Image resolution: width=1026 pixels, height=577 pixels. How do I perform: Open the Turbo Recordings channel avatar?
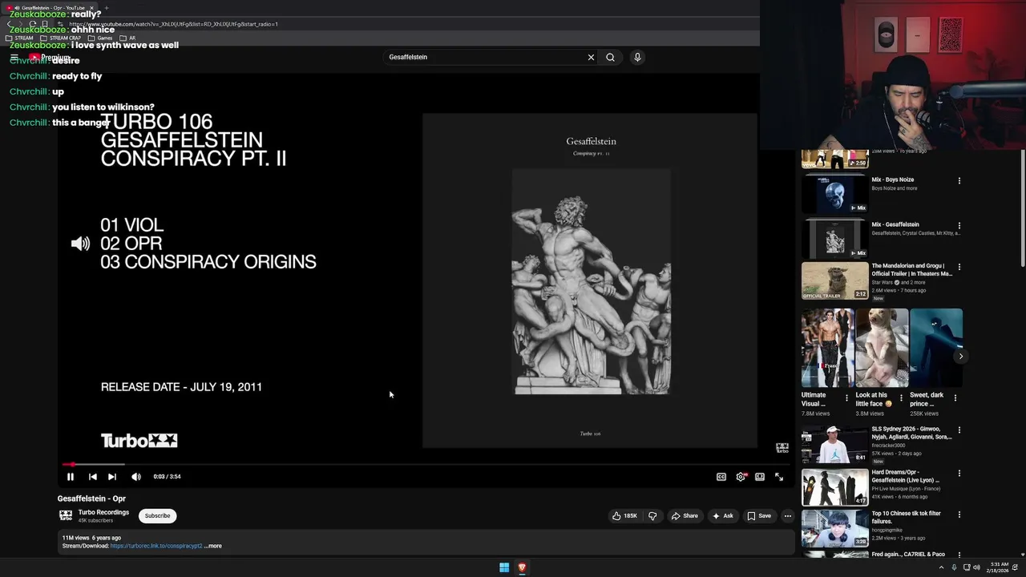66,515
